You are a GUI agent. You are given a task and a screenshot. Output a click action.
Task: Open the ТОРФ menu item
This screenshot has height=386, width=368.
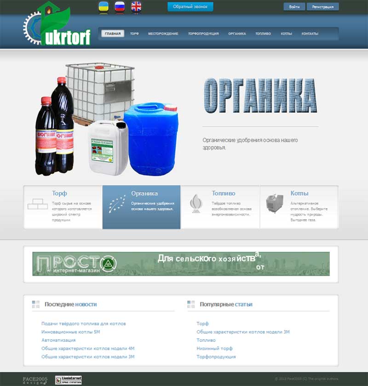click(134, 34)
